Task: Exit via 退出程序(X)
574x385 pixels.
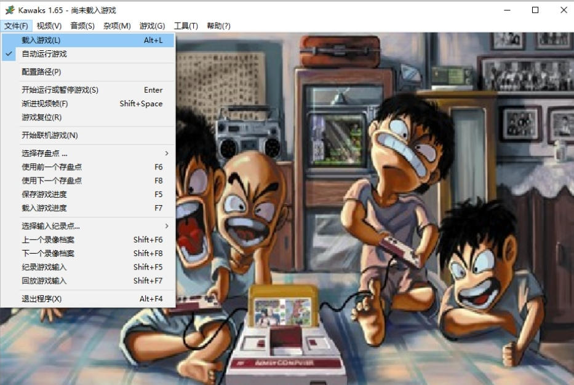Action: [x=88, y=299]
